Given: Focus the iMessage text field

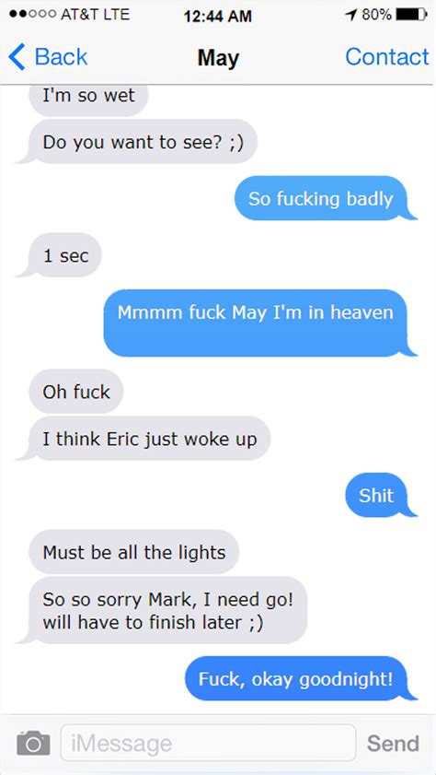Looking at the screenshot, I should 208,743.
